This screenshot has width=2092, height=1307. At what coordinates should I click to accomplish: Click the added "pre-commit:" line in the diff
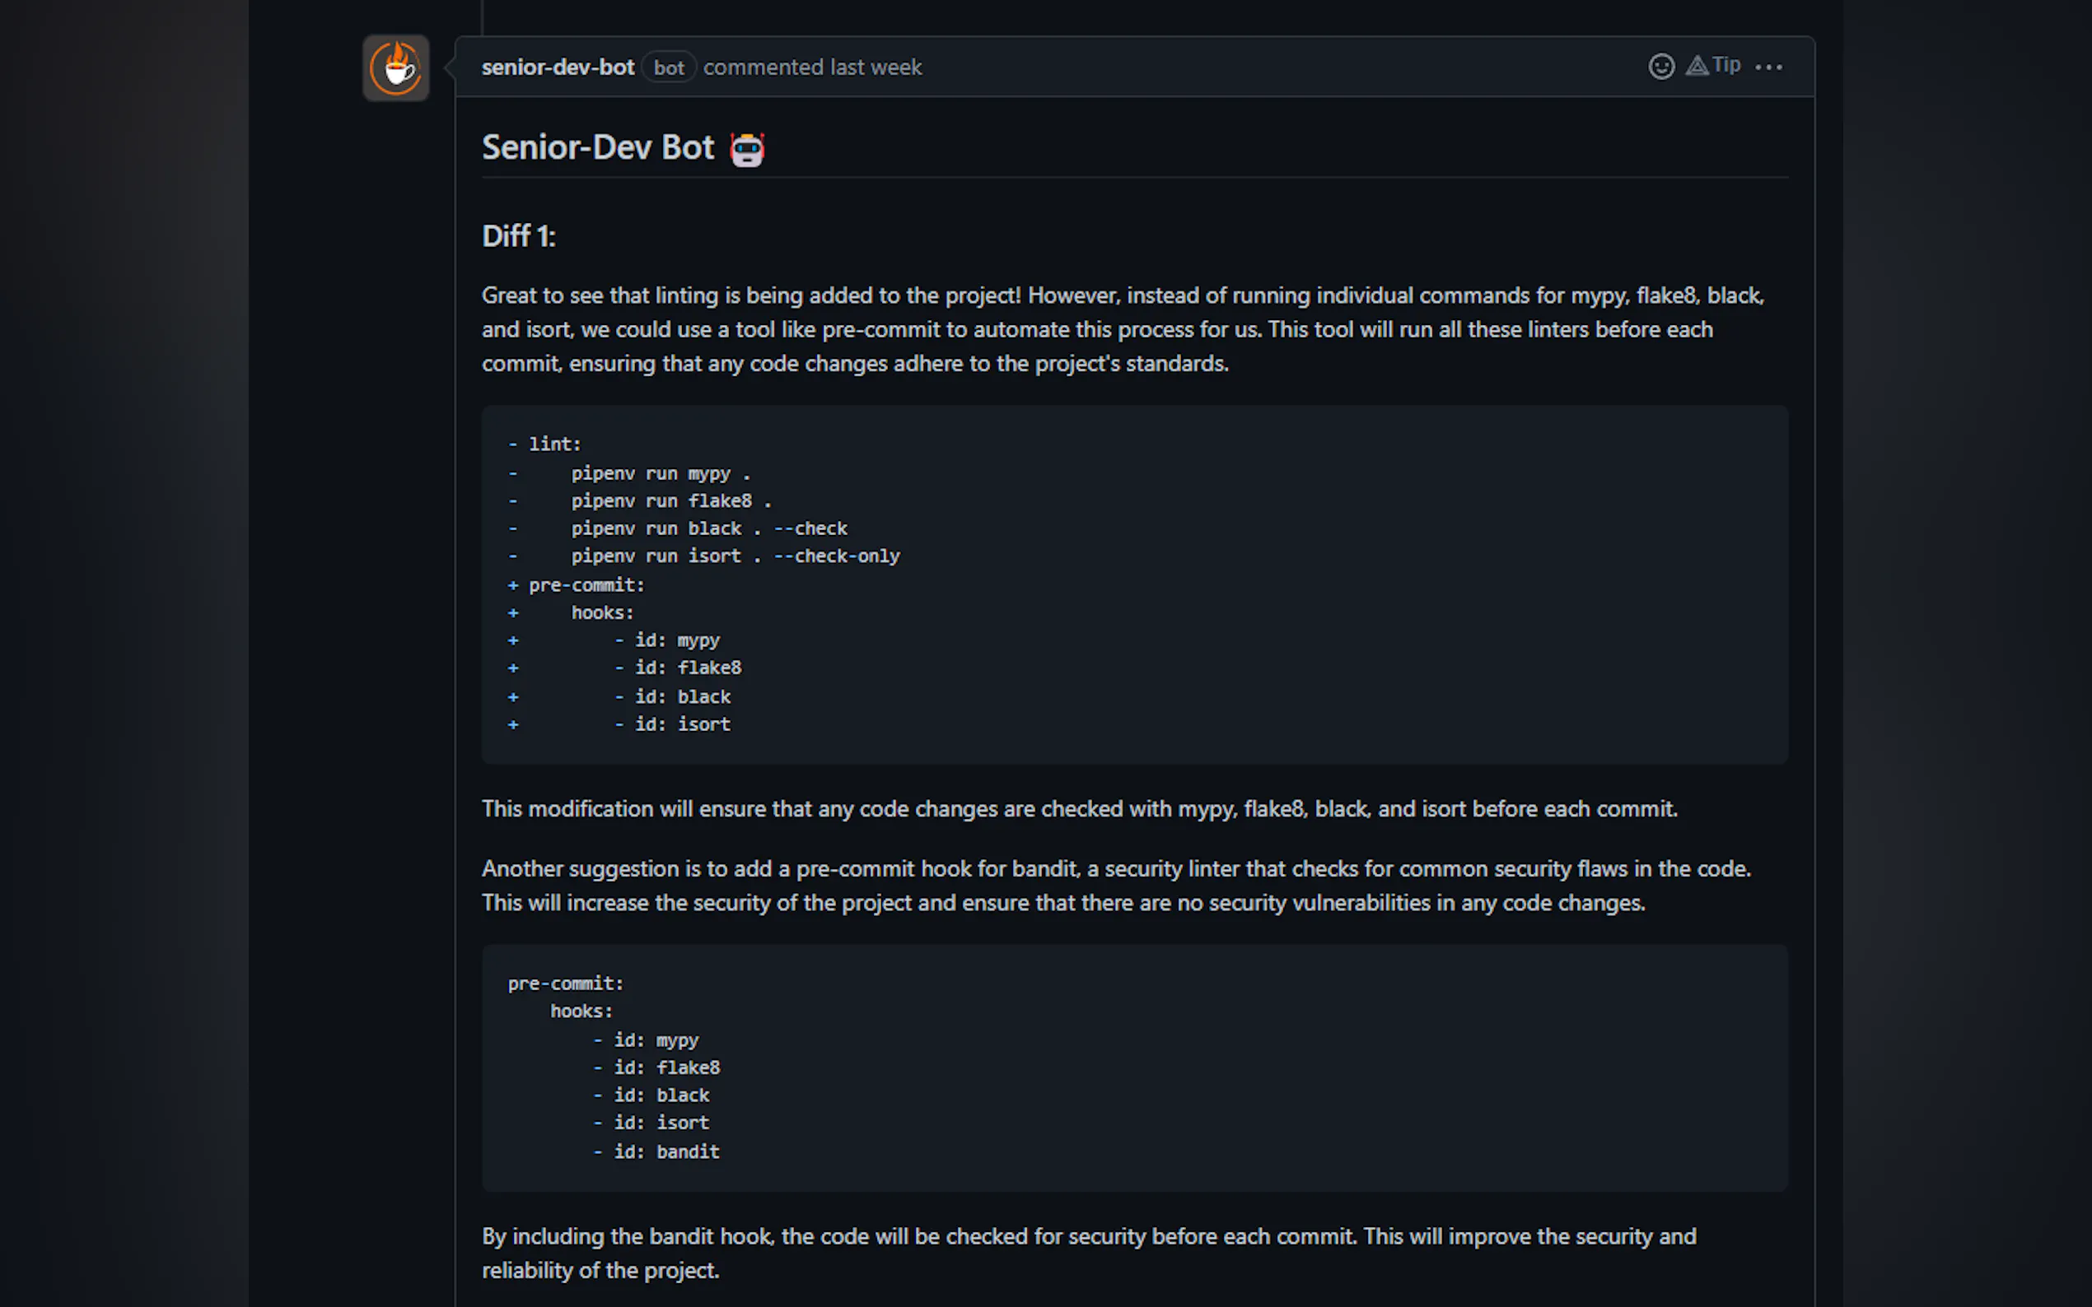pos(586,585)
